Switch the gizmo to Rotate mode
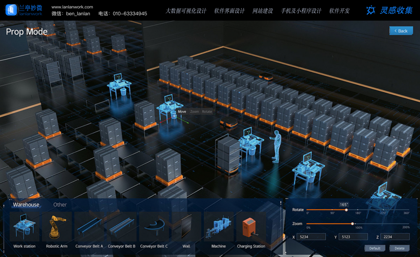 pos(207,112)
